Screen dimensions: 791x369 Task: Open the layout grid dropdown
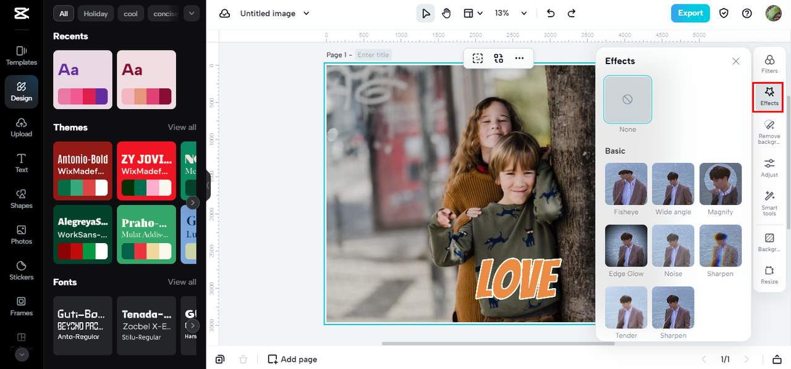[x=473, y=13]
